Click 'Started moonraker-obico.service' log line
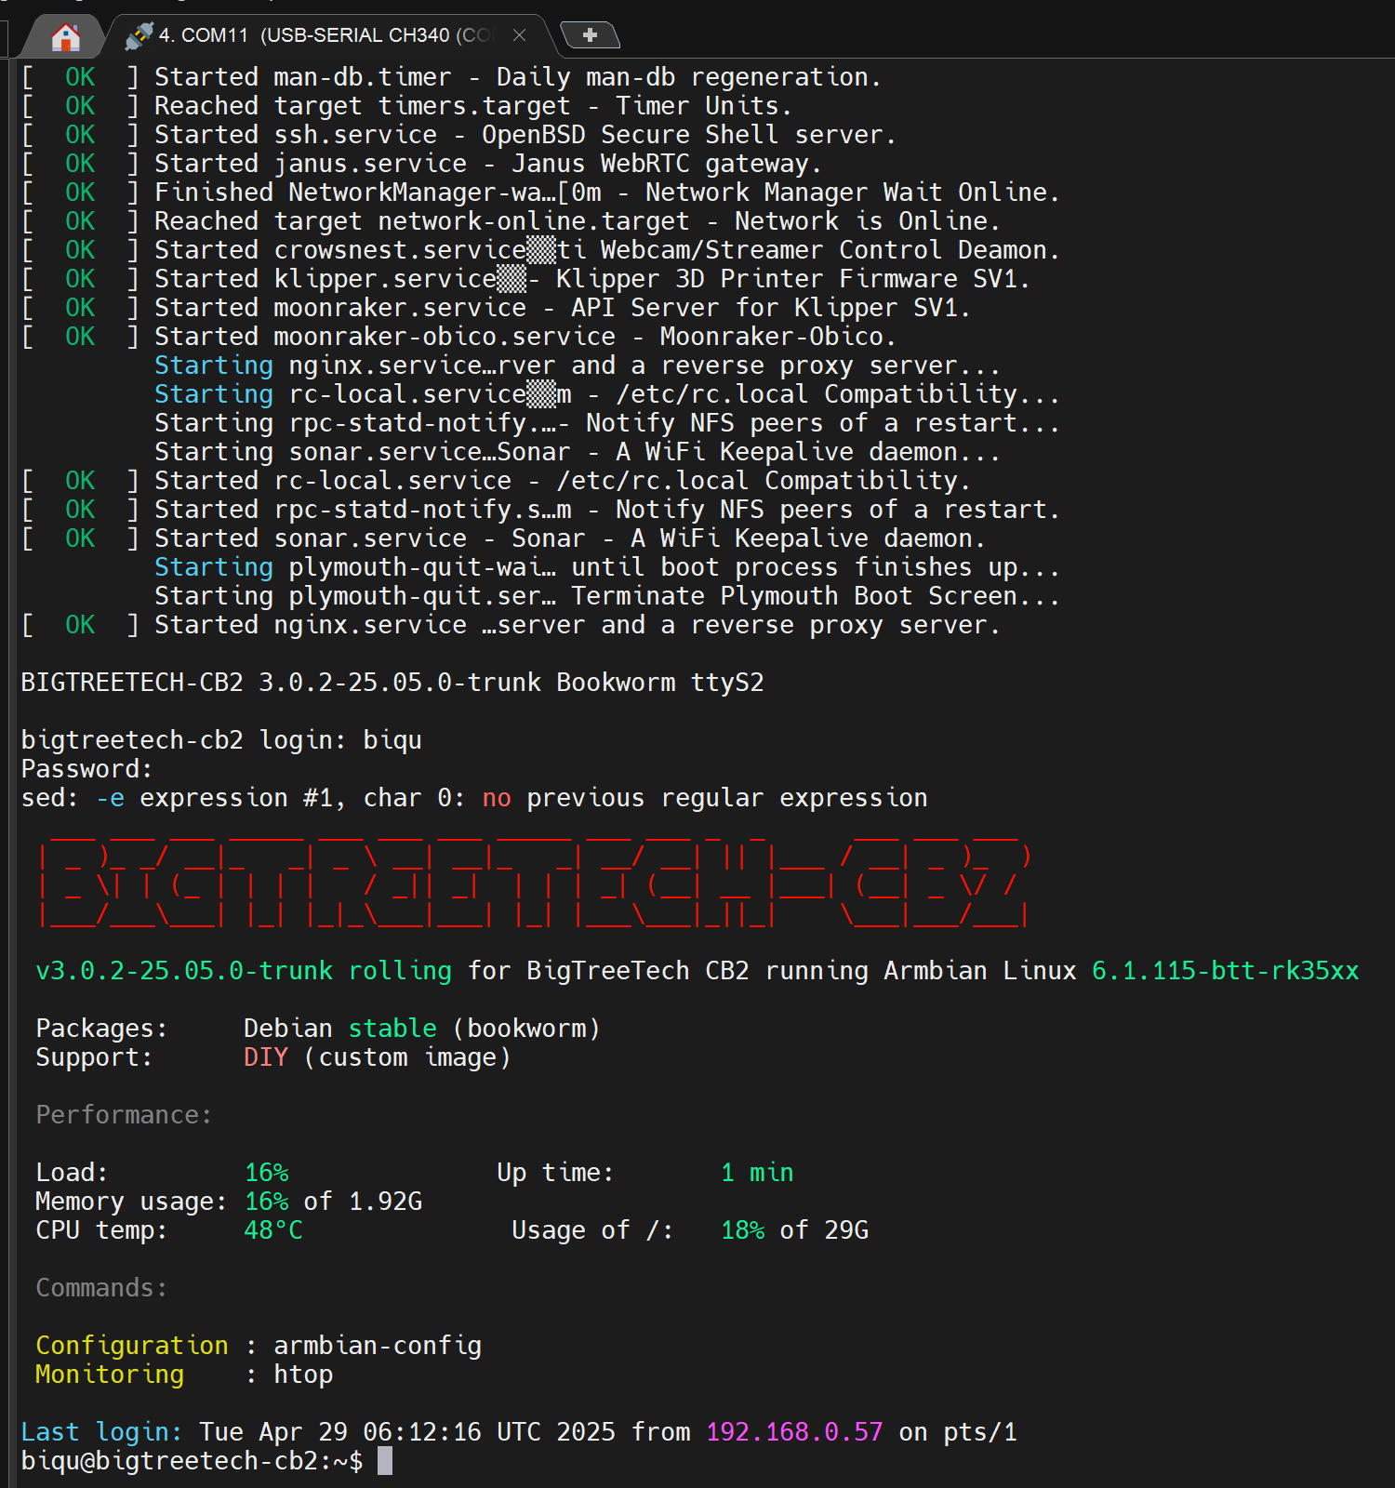Image resolution: width=1395 pixels, height=1488 pixels. [x=459, y=337]
